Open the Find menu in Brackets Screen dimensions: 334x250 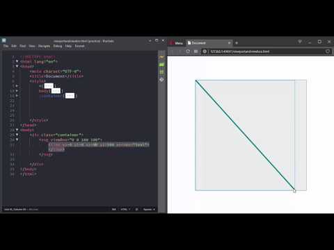click(22, 46)
